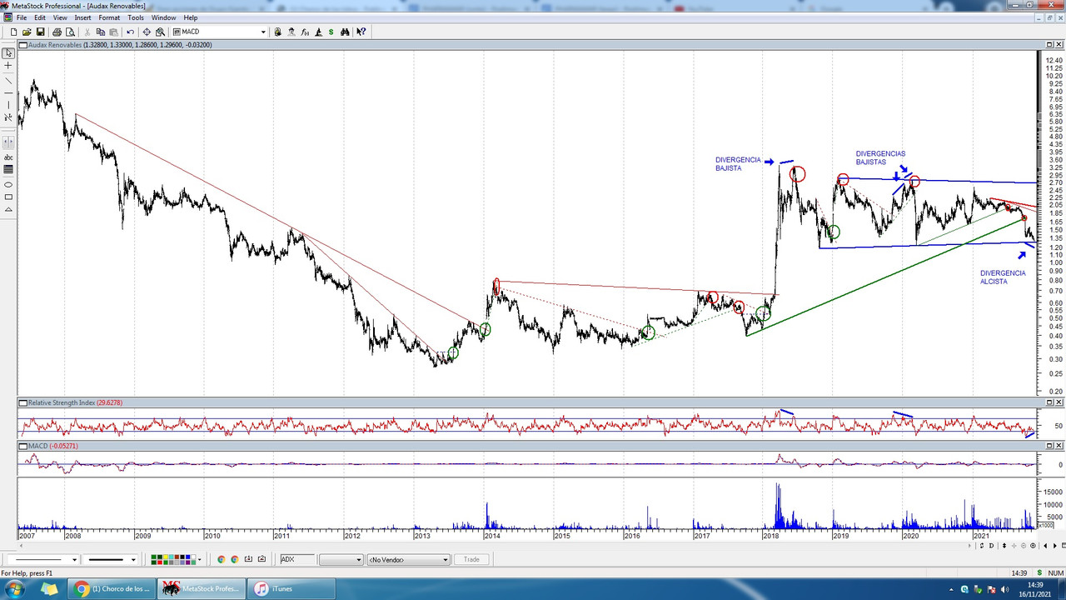Undo the last action with the toolbar arrow

point(131,32)
